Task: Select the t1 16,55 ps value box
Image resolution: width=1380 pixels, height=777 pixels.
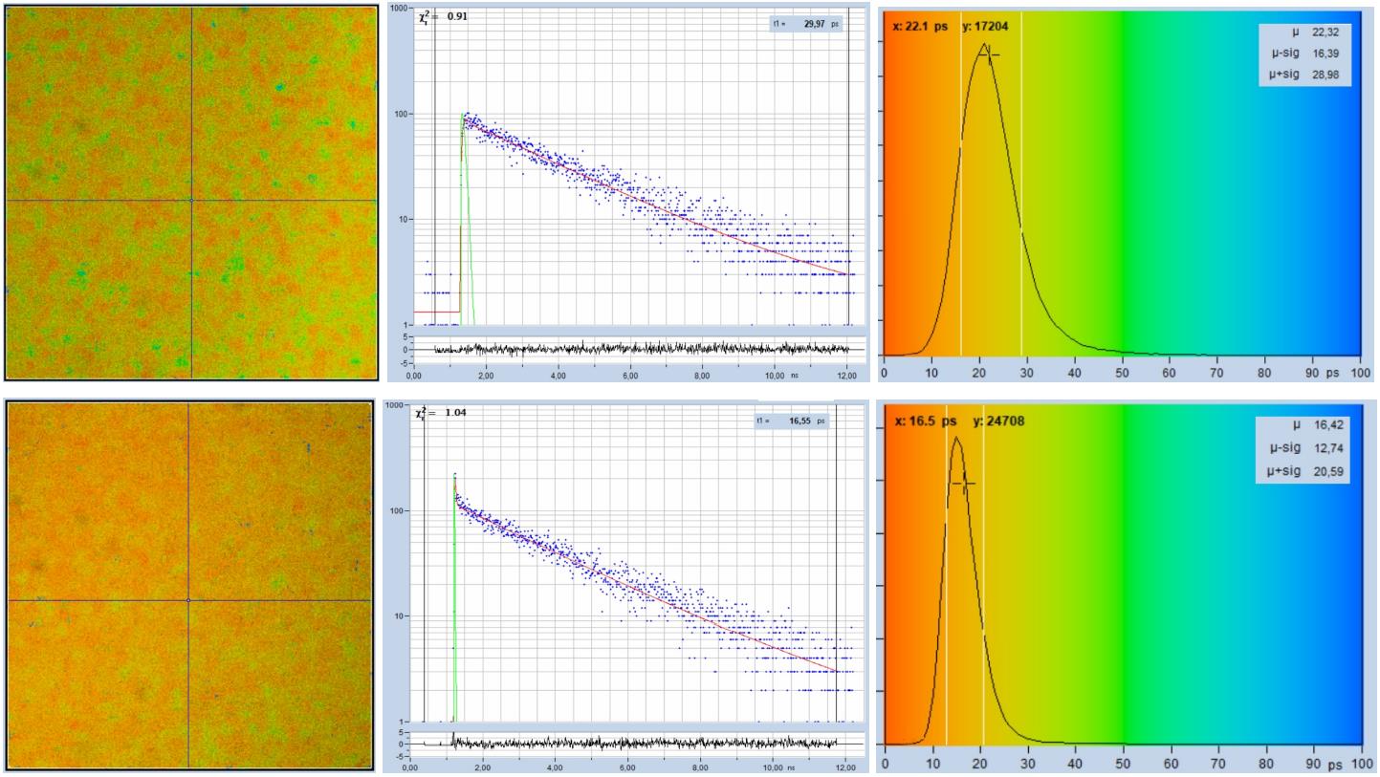Action: pyautogui.click(x=800, y=420)
